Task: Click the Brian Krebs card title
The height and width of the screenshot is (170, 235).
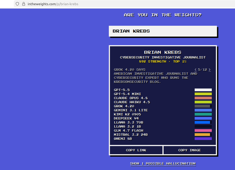Action: pyautogui.click(x=163, y=52)
